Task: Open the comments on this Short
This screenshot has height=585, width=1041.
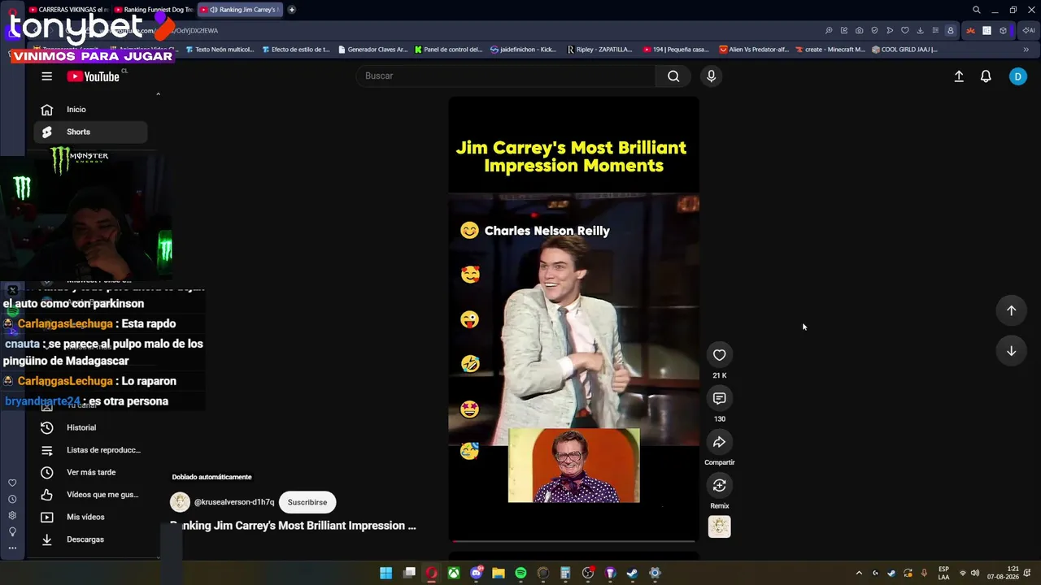Action: click(720, 398)
